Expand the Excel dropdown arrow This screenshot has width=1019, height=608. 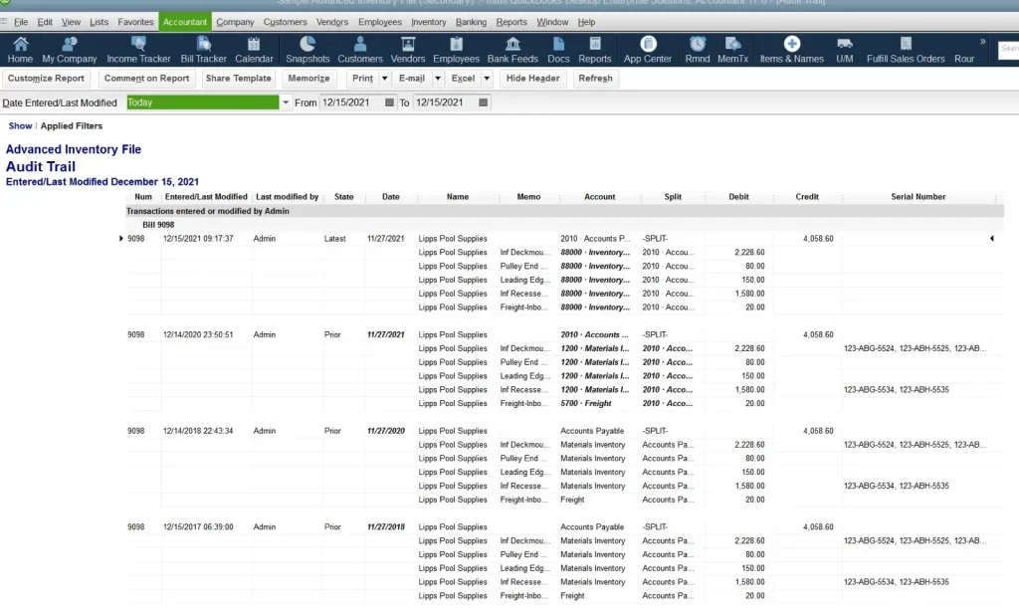(487, 79)
